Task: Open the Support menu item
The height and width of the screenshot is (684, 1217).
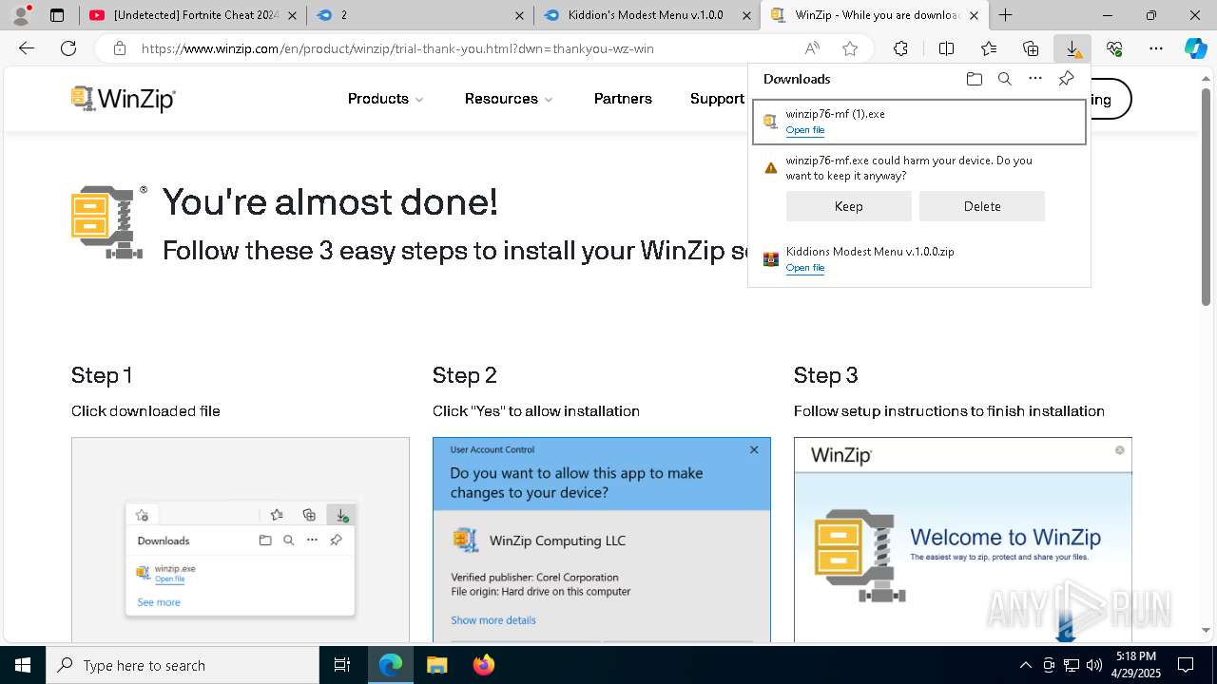Action: point(717,99)
